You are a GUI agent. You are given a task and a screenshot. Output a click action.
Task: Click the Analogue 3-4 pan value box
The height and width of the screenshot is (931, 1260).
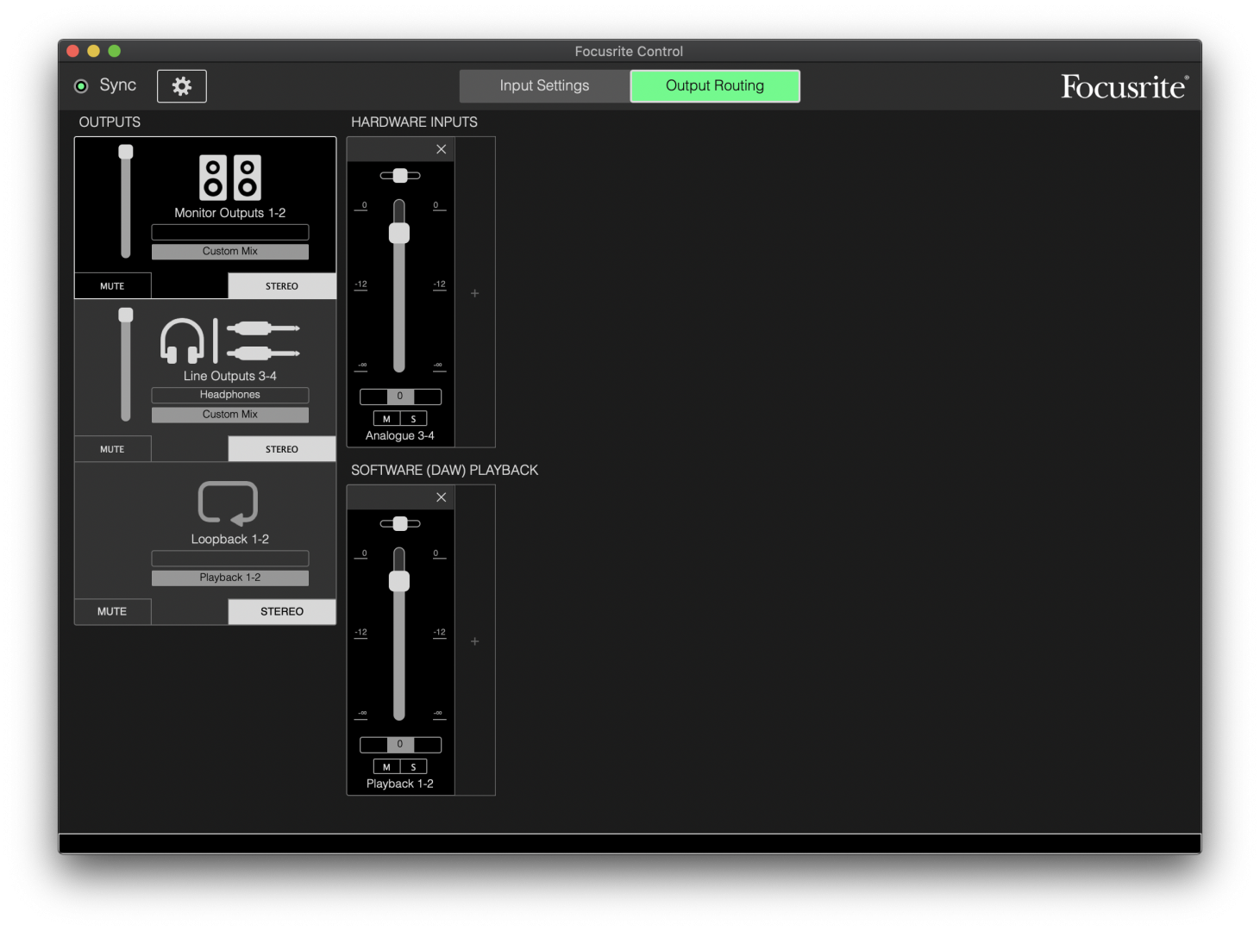pyautogui.click(x=400, y=397)
